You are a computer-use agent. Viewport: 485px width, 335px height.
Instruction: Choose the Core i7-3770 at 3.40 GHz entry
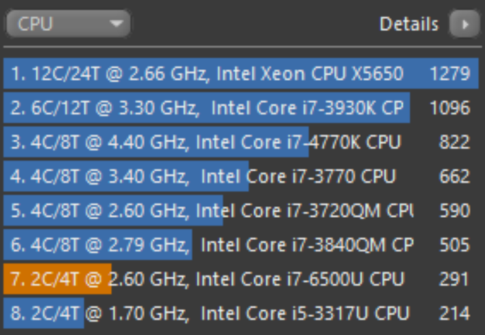tap(241, 176)
